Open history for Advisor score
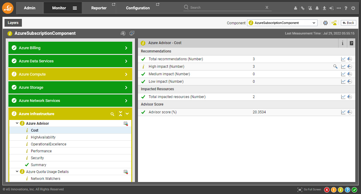Viewport: 361px width, 194px height. 350,112
